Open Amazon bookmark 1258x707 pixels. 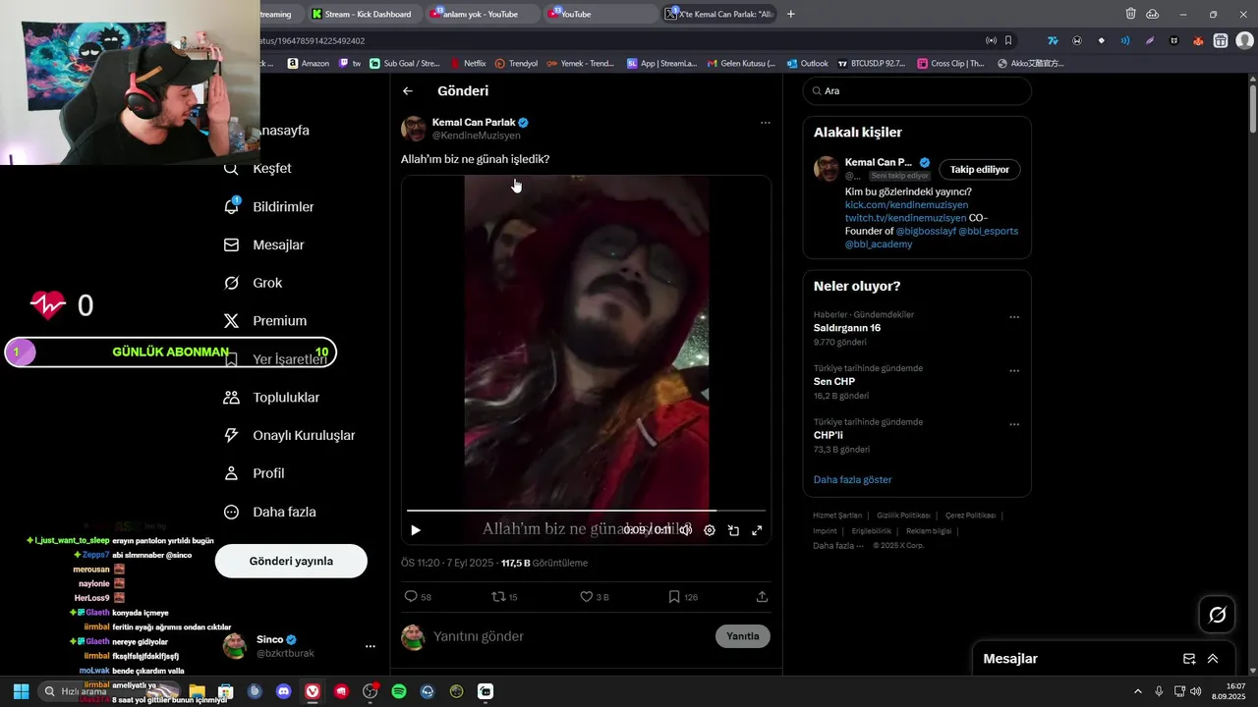[x=309, y=63]
